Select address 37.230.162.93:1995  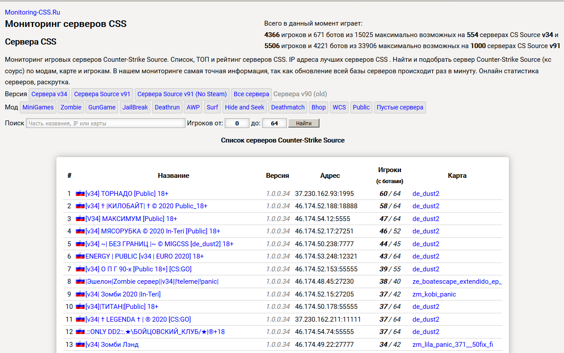click(x=324, y=193)
